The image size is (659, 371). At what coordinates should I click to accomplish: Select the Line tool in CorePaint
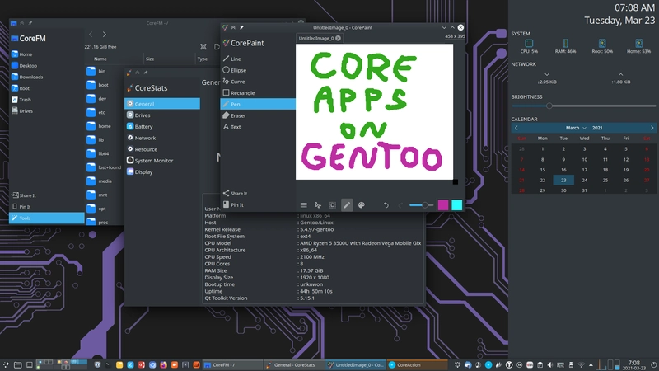coord(236,59)
